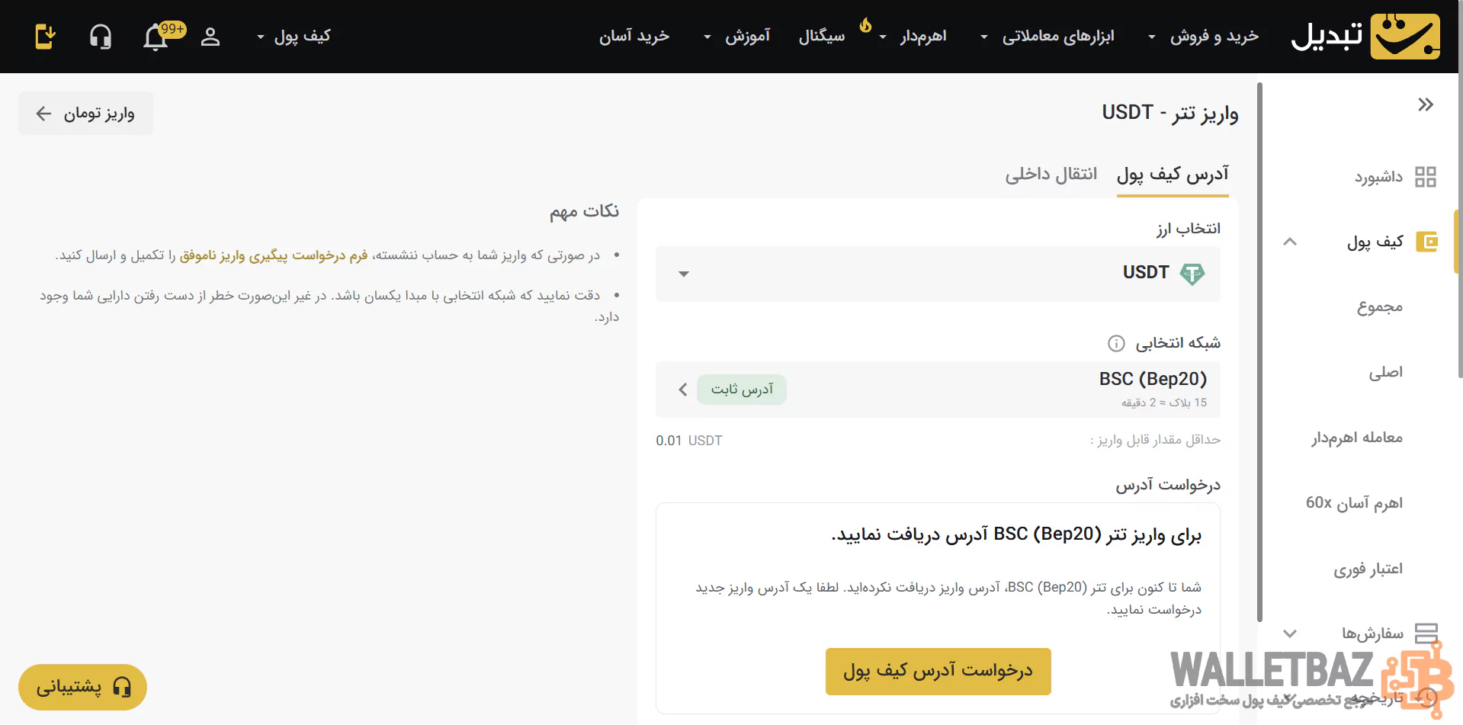
Task: Select the آدرس کیف پول tab
Action: 1172,175
